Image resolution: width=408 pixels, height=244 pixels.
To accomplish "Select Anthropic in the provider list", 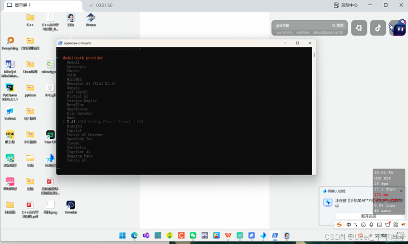I will tap(76, 67).
